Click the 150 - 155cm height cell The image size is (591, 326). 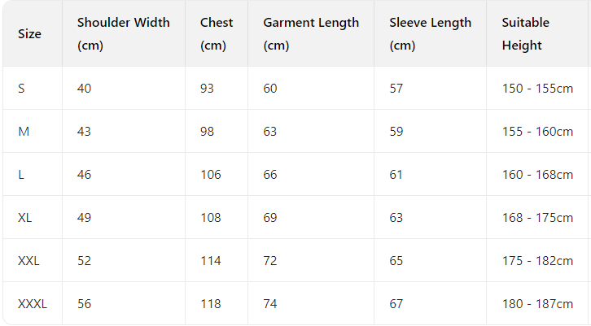[x=537, y=88]
